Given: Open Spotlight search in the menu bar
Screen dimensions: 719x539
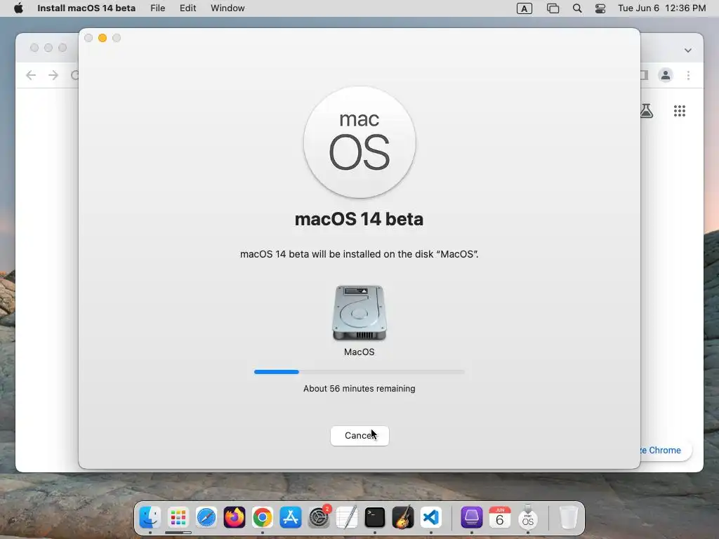Looking at the screenshot, I should (x=577, y=8).
